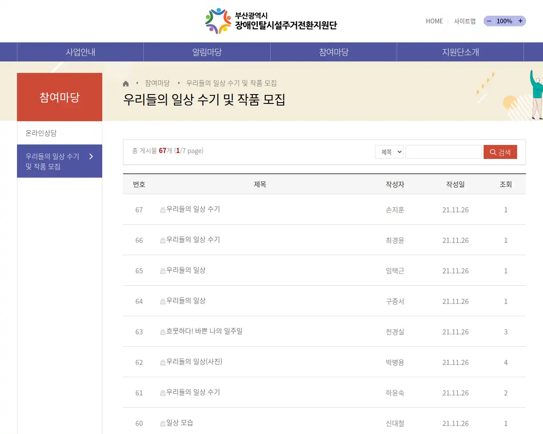Click the 조회 column header
The image size is (543, 434).
coord(506,184)
